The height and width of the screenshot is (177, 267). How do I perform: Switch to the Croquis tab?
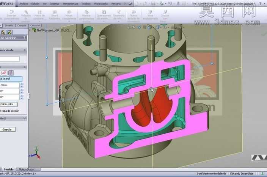click(x=22, y=25)
